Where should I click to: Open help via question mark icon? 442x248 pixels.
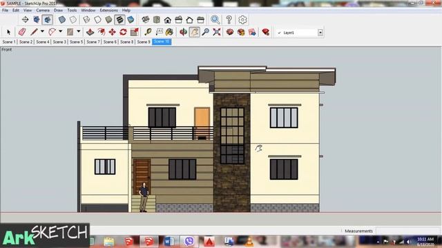[x=229, y=20]
